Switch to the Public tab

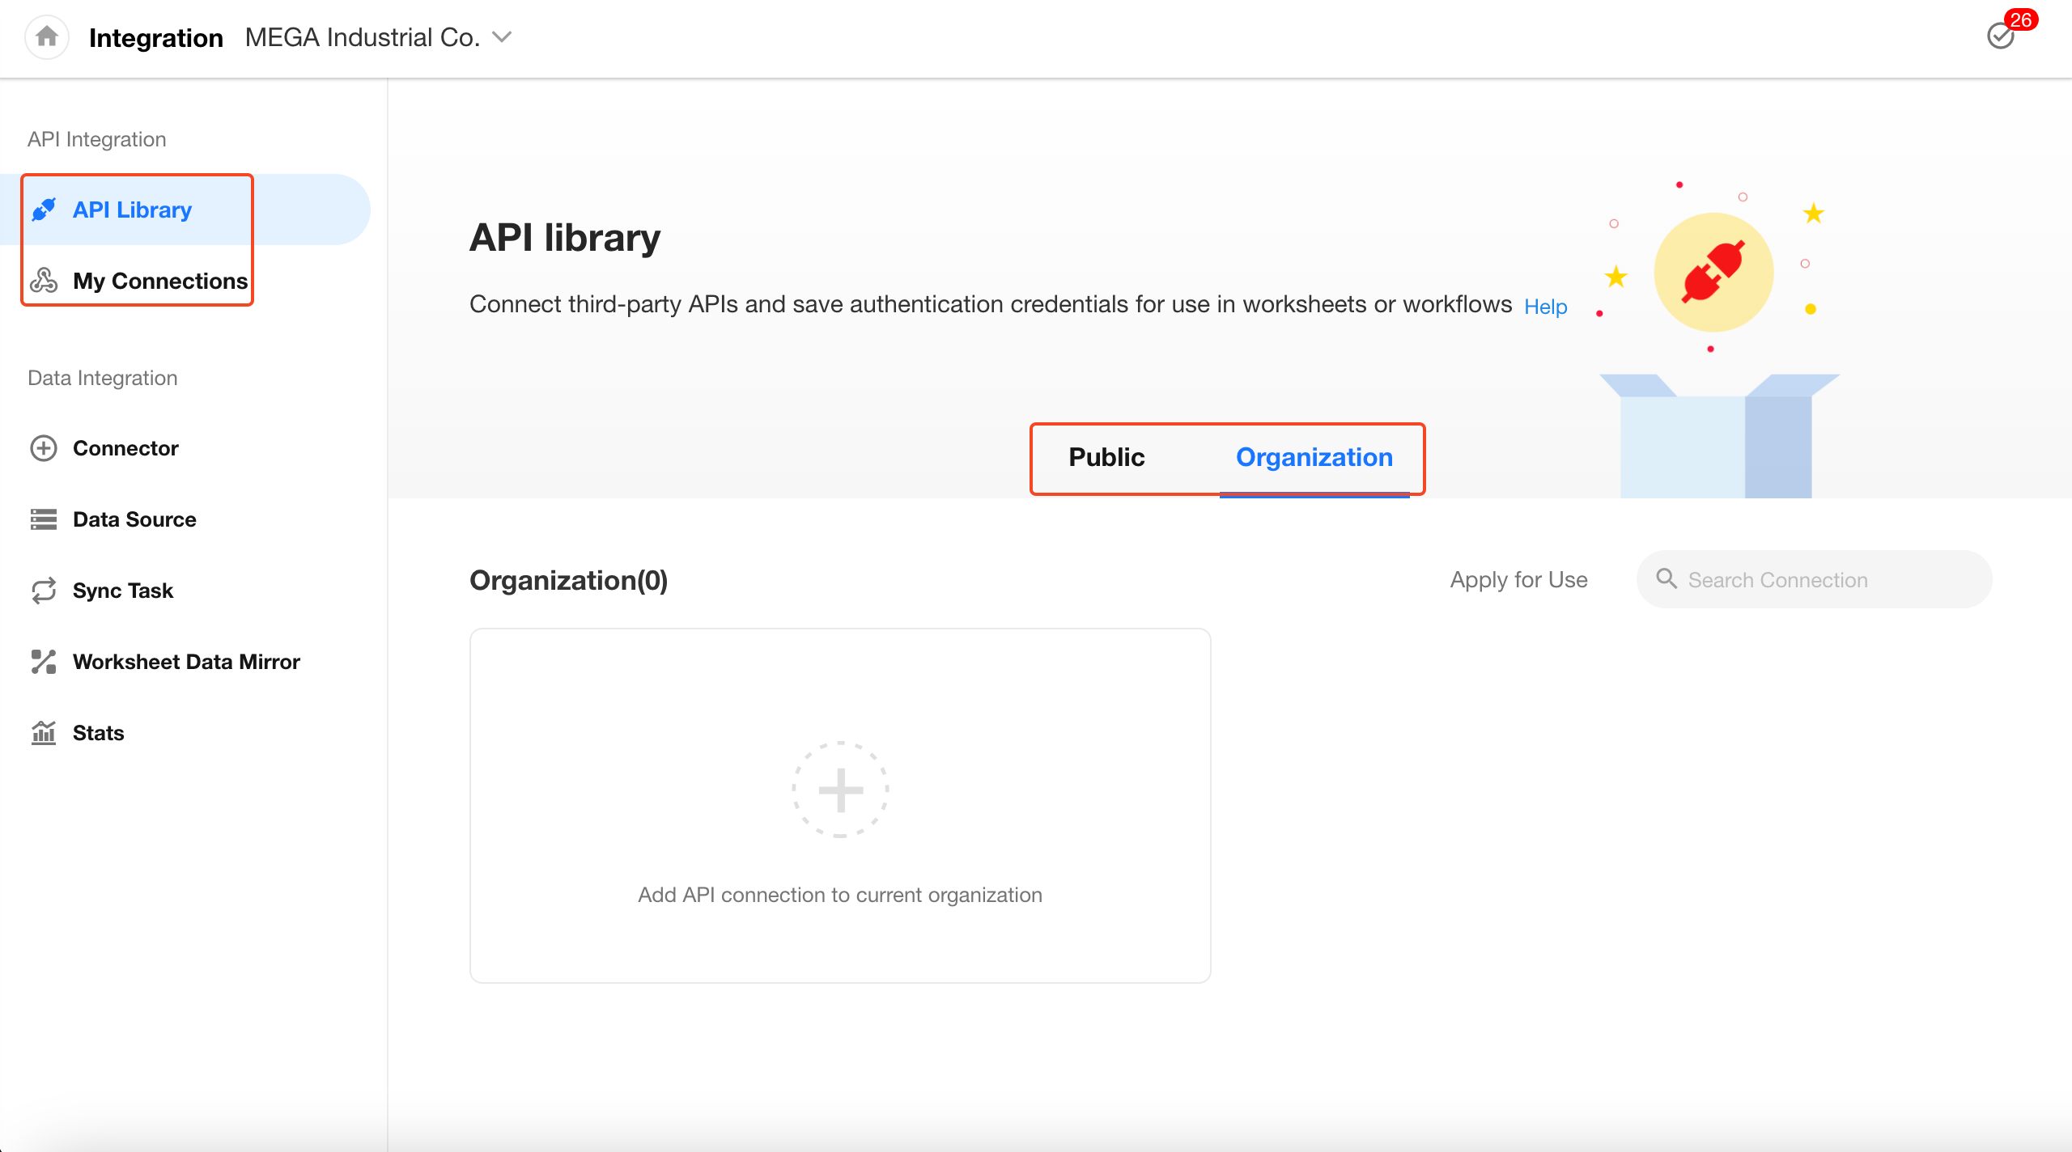click(x=1106, y=457)
